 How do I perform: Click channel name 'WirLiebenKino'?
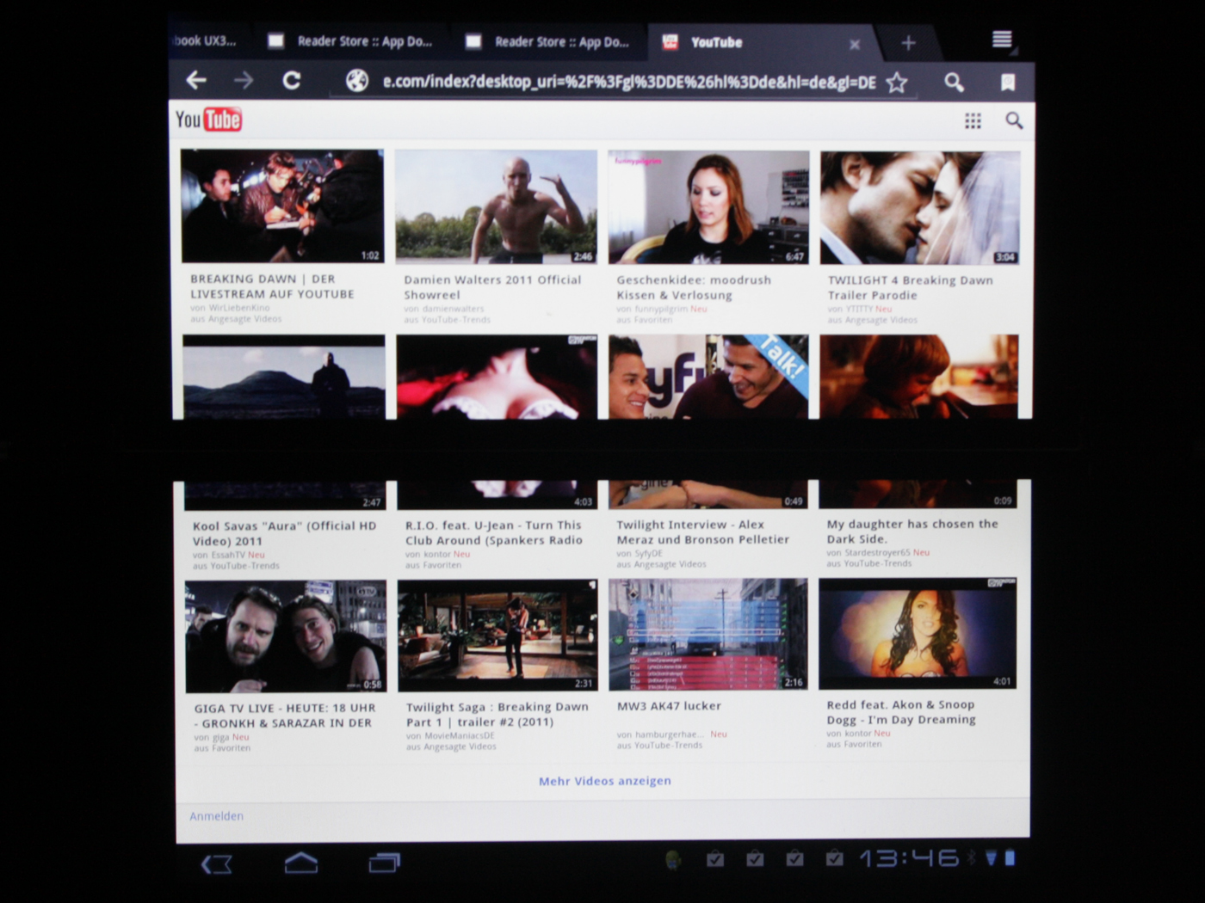(x=238, y=307)
